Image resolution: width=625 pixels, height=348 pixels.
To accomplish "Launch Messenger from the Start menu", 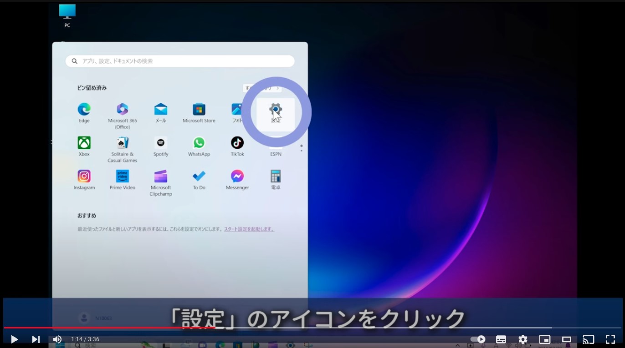I will 237,180.
